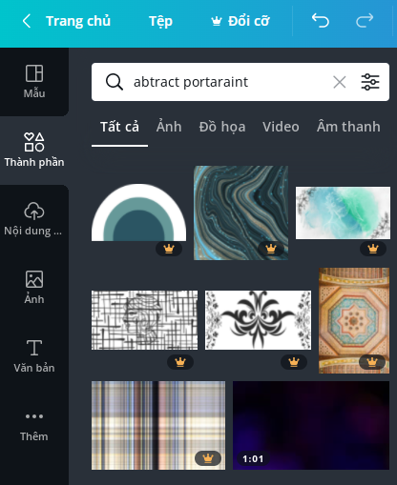The image size is (397, 485).
Task: Click the 1:01 duration label on video
Action: click(253, 459)
